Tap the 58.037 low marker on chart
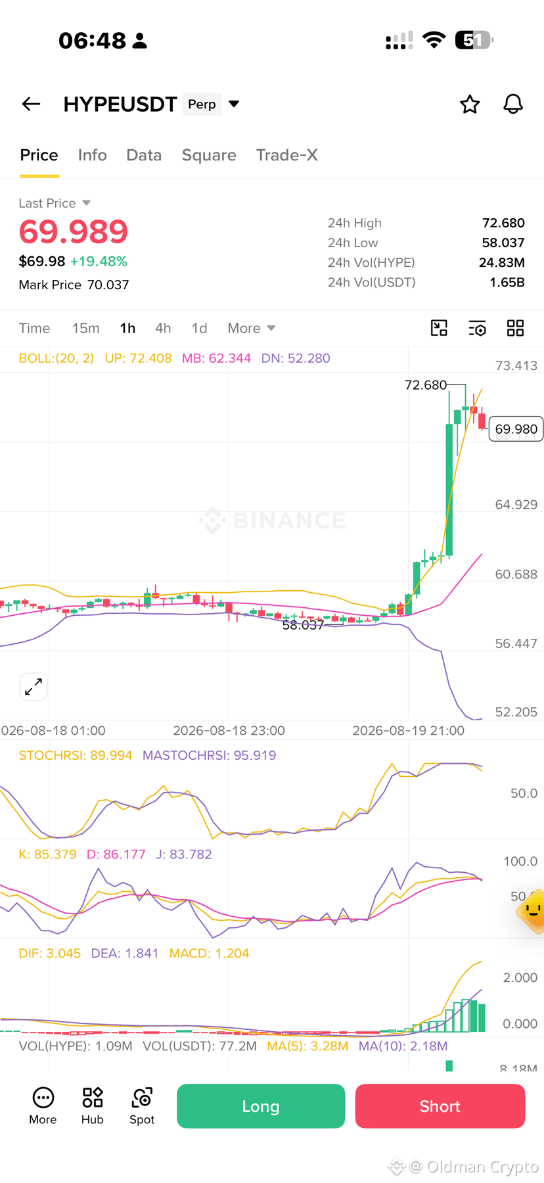Screen dimensions: 544x1183 [x=303, y=625]
